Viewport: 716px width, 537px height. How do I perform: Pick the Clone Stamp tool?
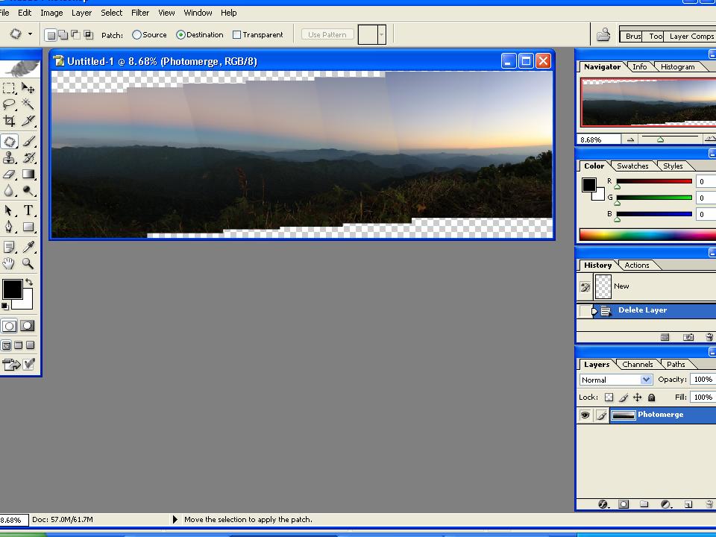tap(9, 157)
